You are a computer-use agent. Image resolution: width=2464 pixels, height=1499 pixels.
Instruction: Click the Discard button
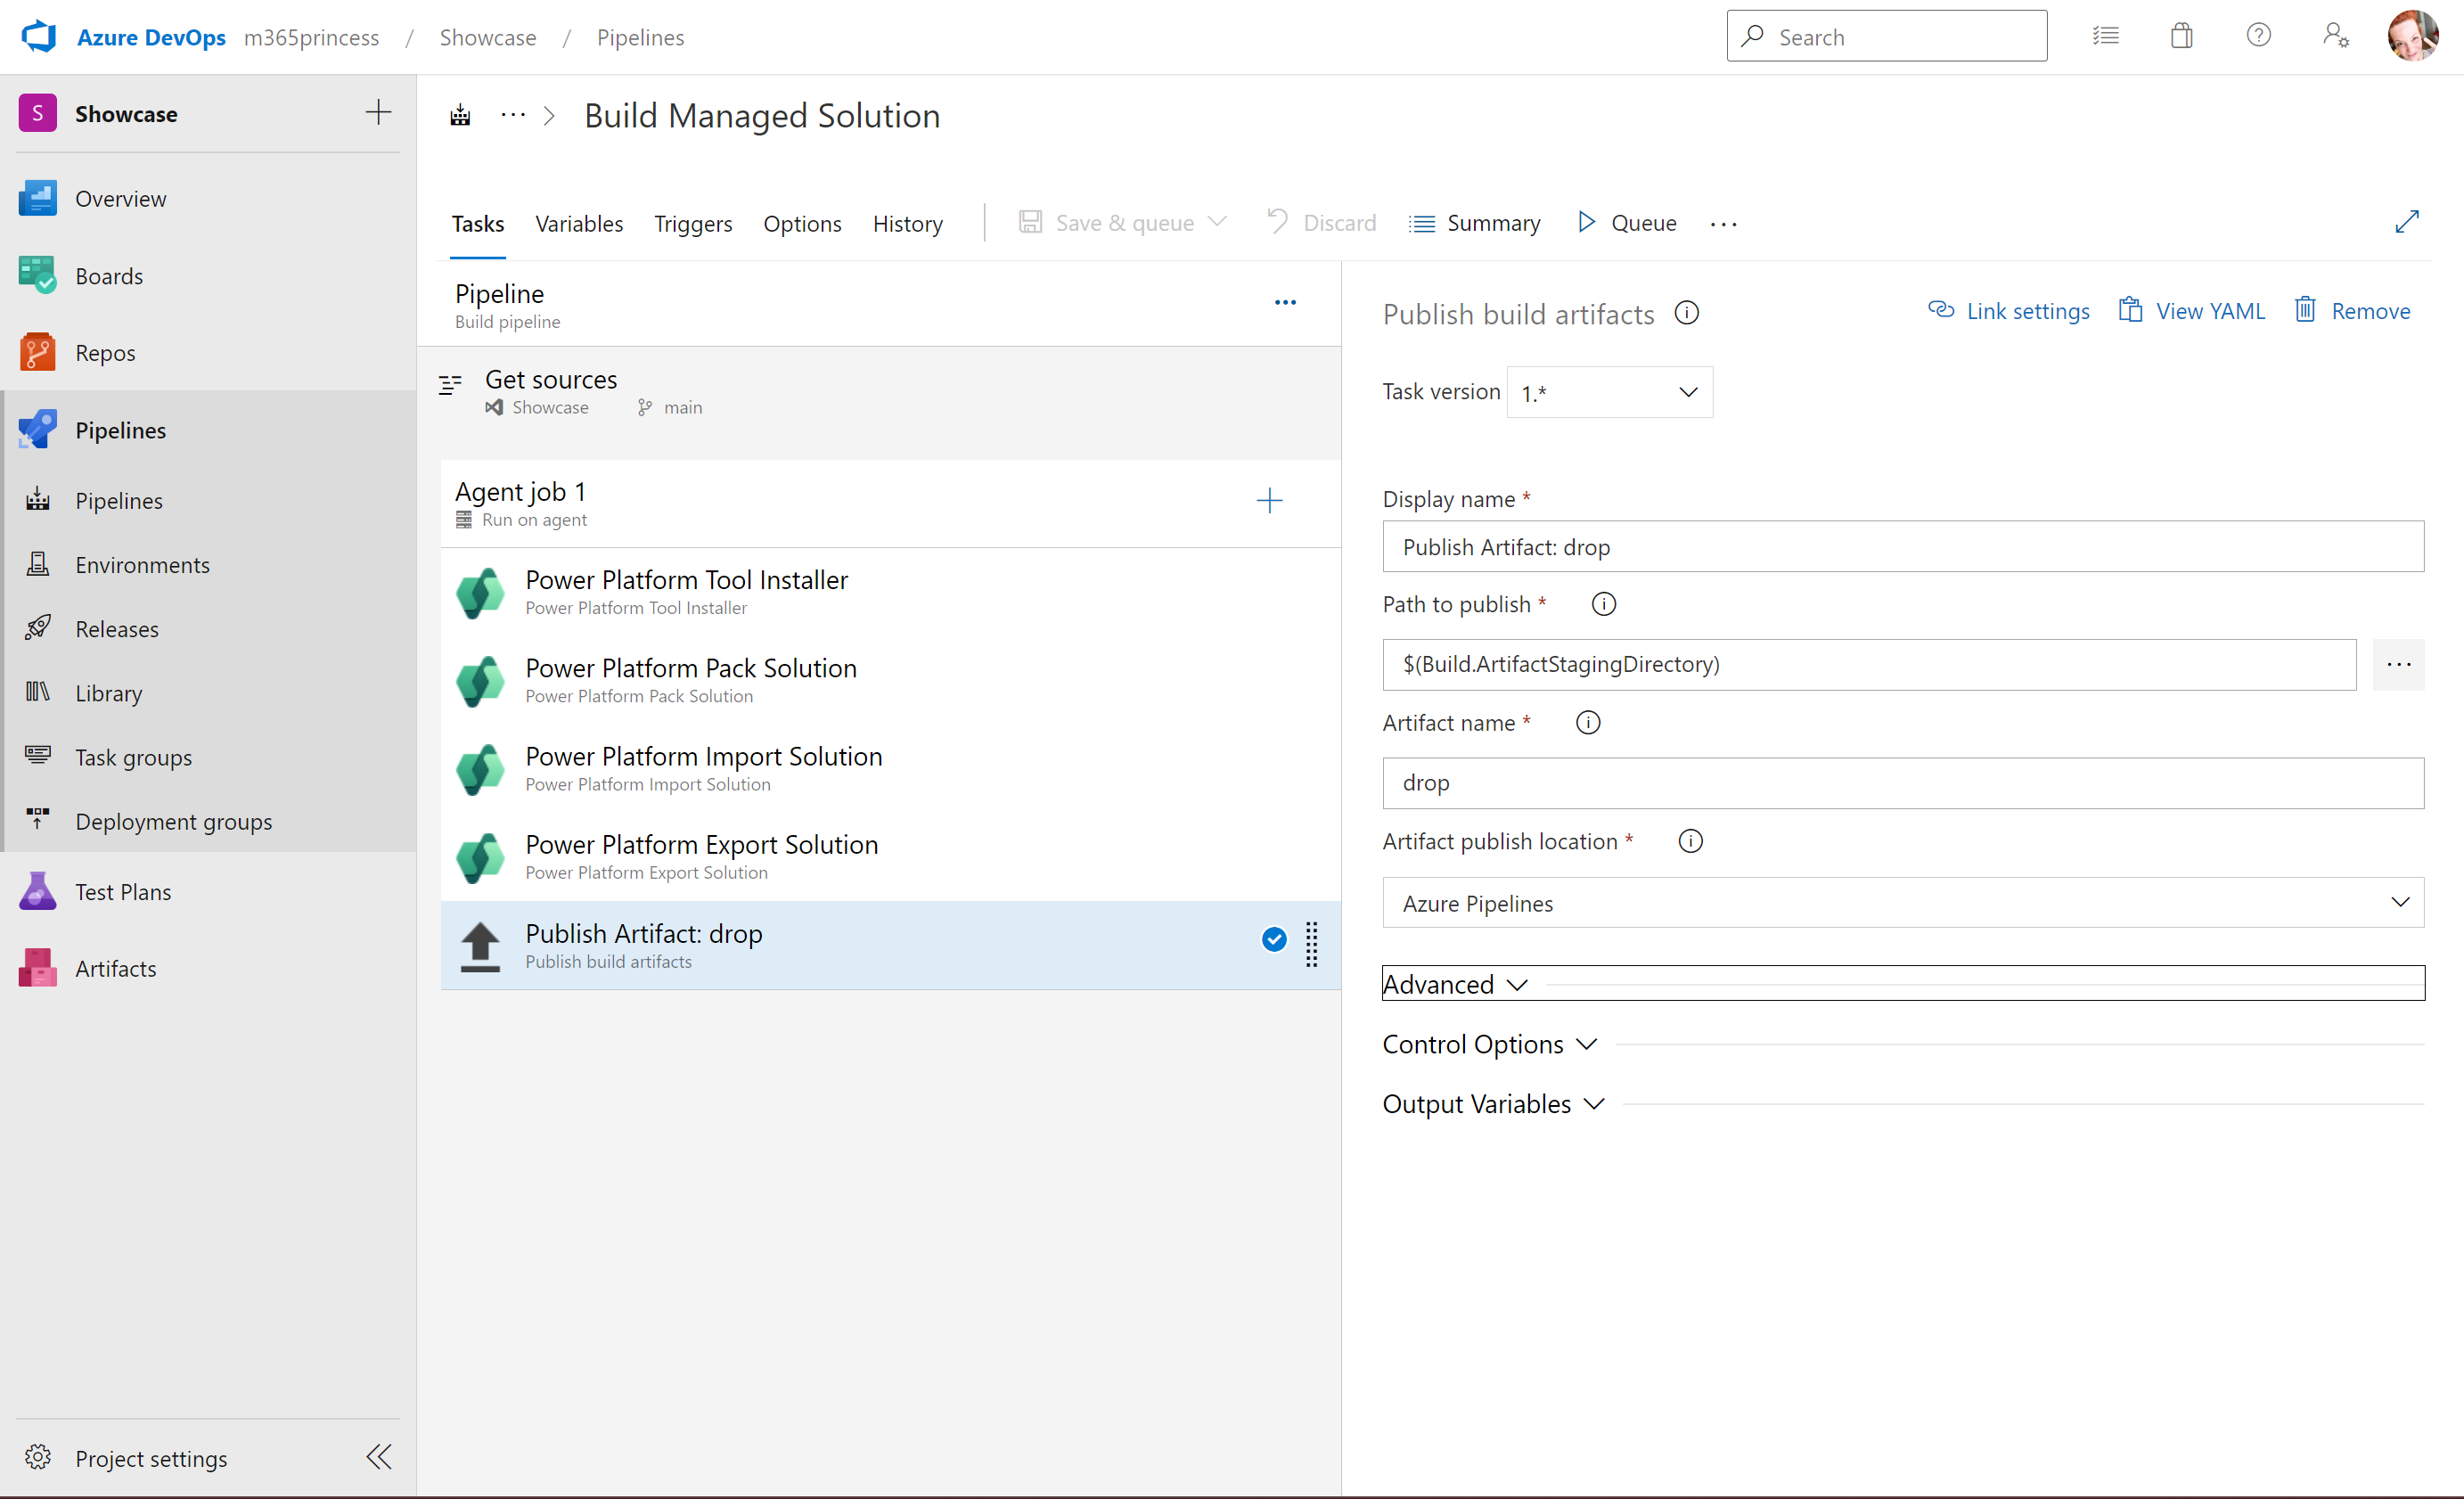1321,222
